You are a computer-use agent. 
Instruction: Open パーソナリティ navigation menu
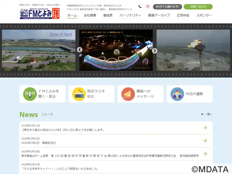click(x=130, y=15)
